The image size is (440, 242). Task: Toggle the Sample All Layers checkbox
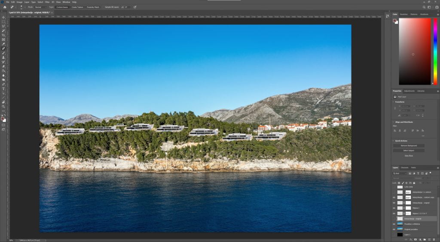[x=104, y=7]
